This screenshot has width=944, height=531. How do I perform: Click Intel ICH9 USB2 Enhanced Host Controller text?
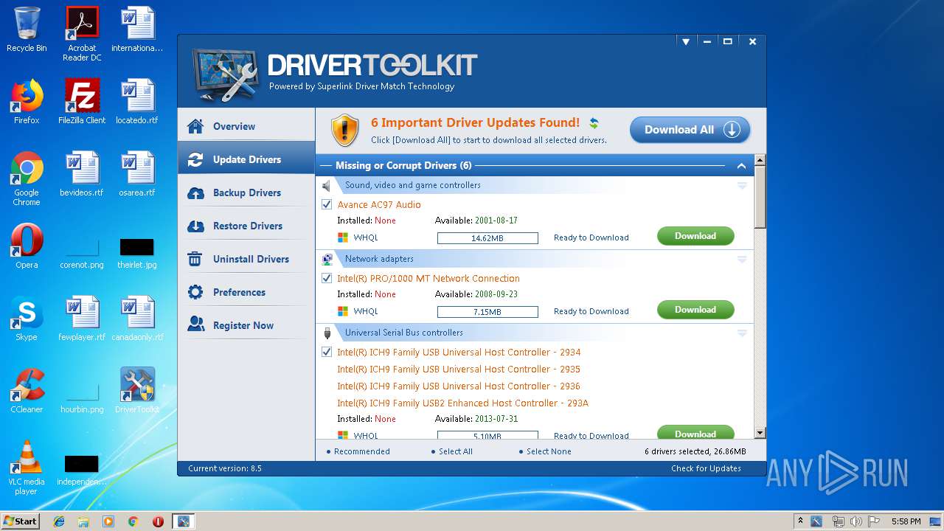coord(462,403)
